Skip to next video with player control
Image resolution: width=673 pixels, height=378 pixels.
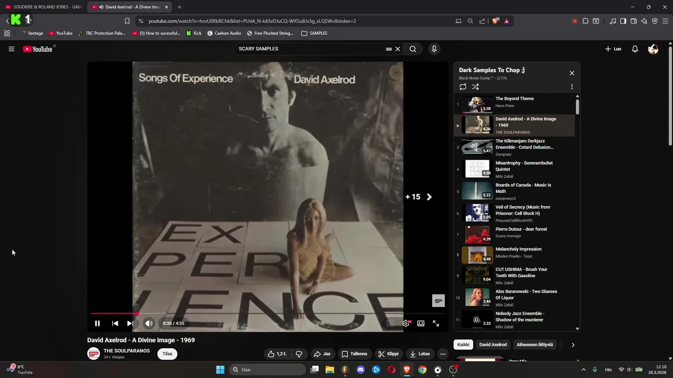pyautogui.click(x=130, y=323)
